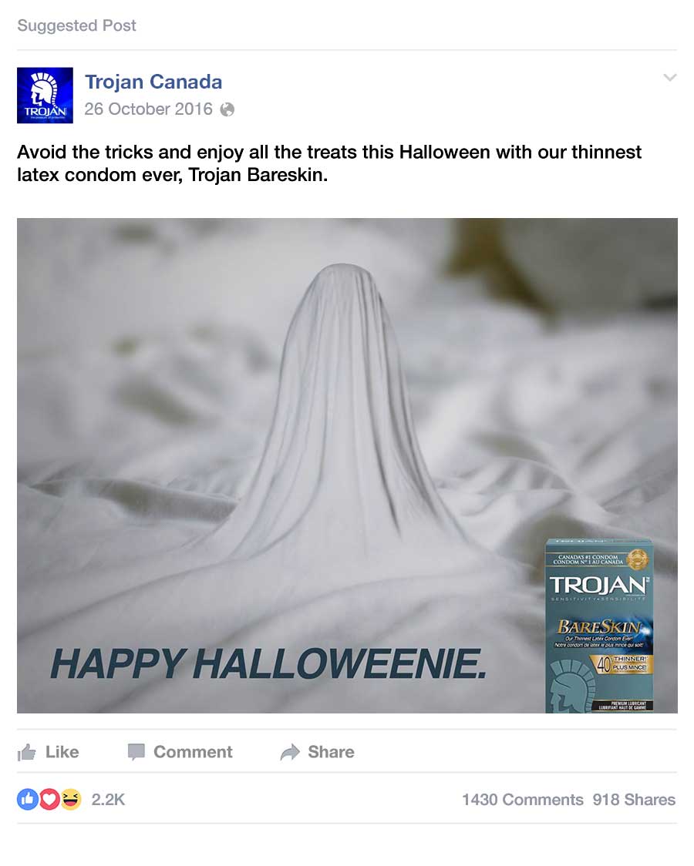View the 918 Shares list
Viewport: 694px width, 866px height.
[634, 799]
